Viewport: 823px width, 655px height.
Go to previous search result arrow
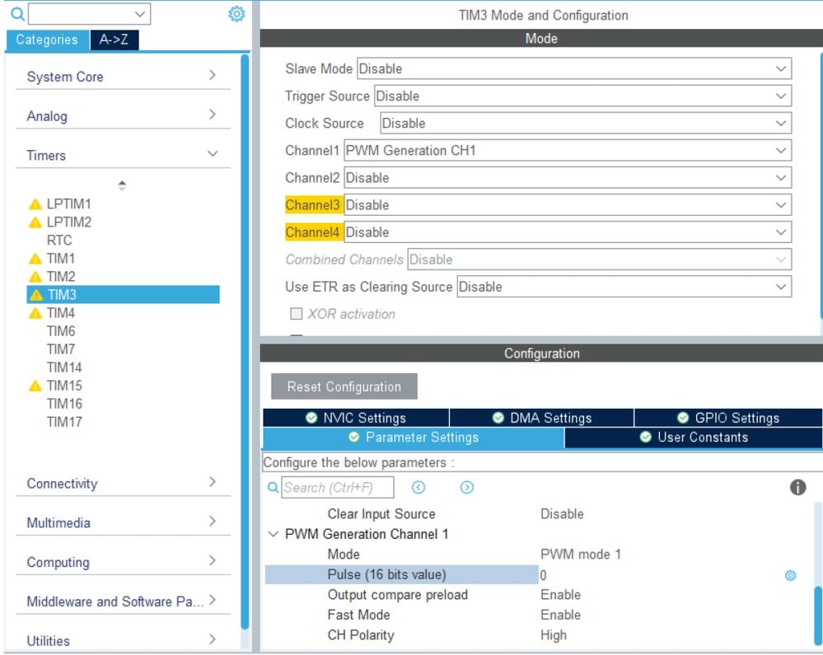419,488
